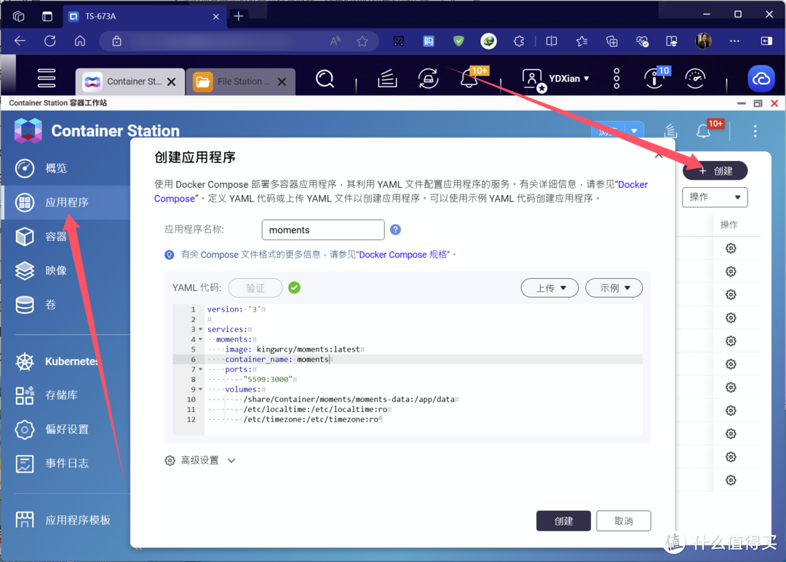Switch to the File Station tab
The width and height of the screenshot is (786, 562).
pyautogui.click(x=242, y=82)
